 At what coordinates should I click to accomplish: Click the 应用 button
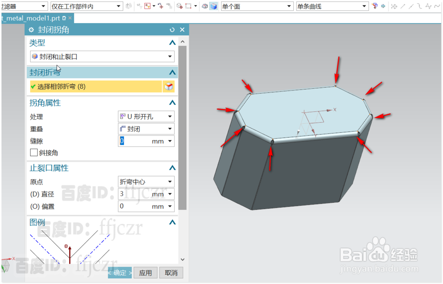point(145,273)
